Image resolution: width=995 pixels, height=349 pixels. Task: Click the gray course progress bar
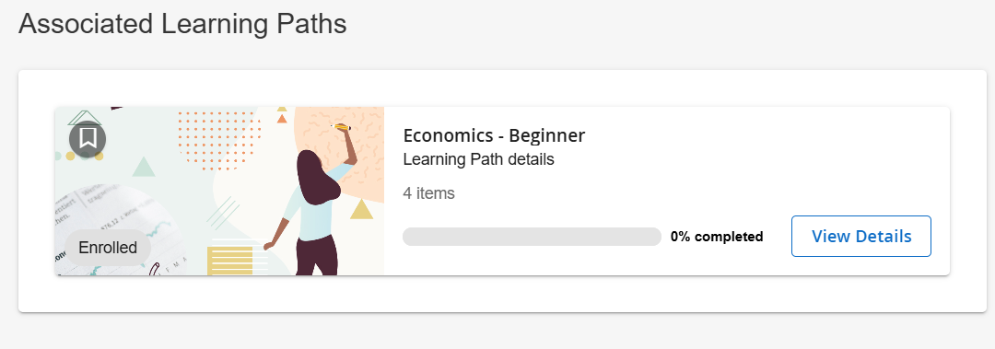(532, 237)
